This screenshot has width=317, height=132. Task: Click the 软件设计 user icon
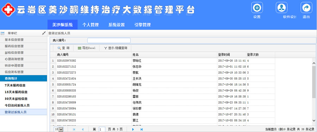pos(282,8)
